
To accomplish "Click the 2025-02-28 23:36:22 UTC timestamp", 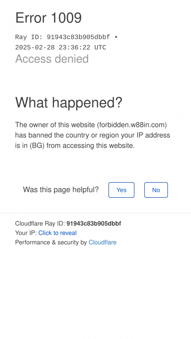I will click(61, 47).
